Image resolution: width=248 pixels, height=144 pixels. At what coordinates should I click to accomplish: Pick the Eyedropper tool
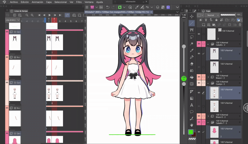click(x=192, y=50)
